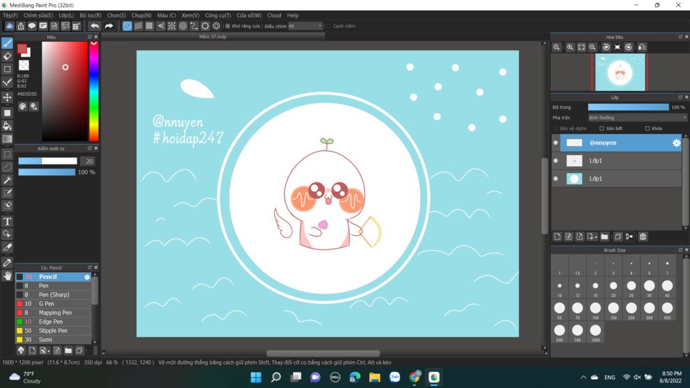Open Pencil brush settings gear

click(87, 277)
